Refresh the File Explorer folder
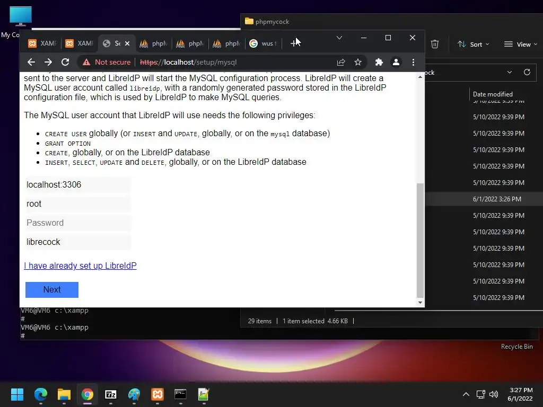The image size is (543, 407). [527, 72]
